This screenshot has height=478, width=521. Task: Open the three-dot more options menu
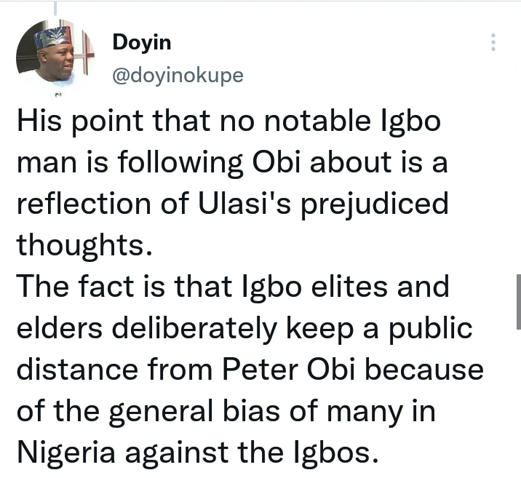click(493, 41)
